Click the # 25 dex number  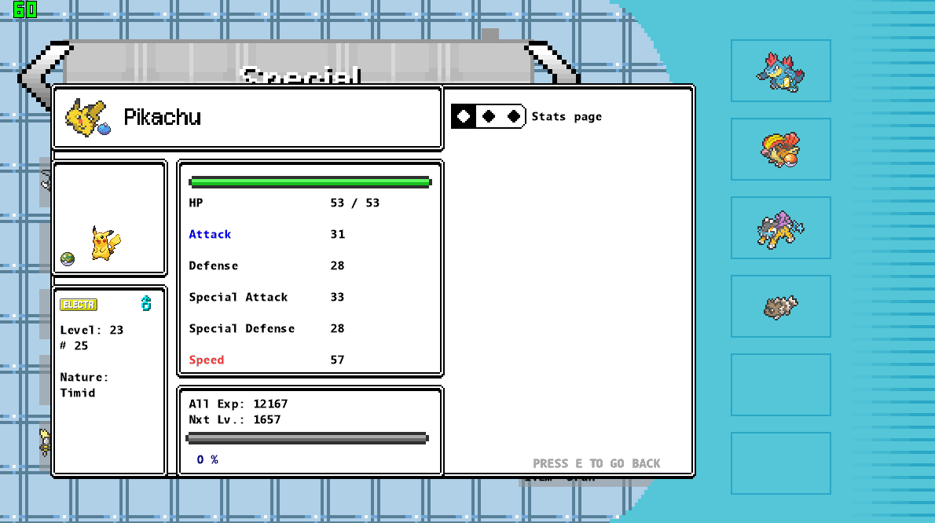click(x=74, y=346)
